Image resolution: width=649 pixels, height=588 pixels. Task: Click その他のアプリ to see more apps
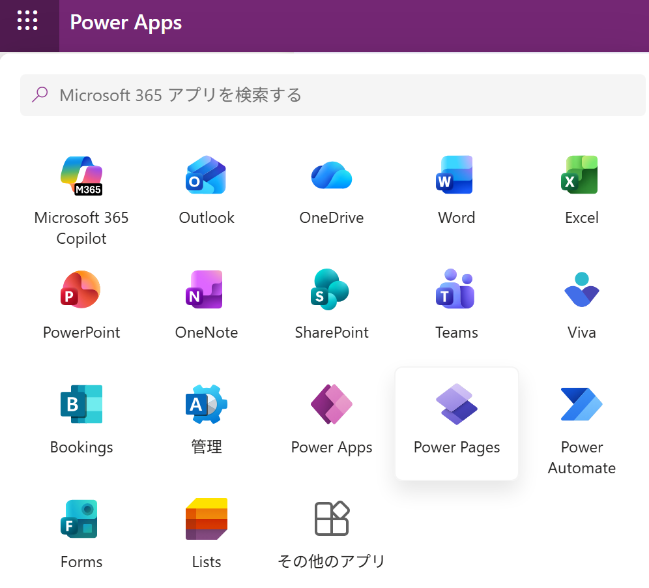tap(332, 520)
